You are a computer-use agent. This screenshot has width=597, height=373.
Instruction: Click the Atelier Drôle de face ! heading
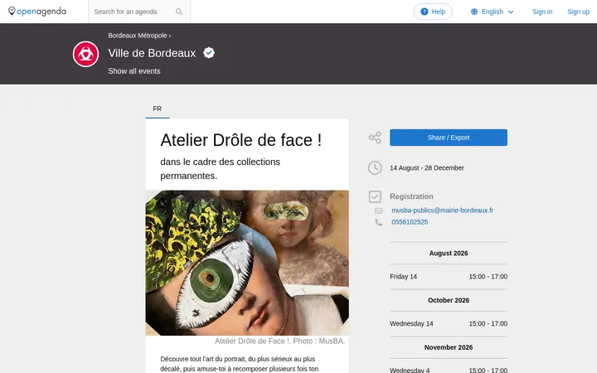pyautogui.click(x=241, y=140)
